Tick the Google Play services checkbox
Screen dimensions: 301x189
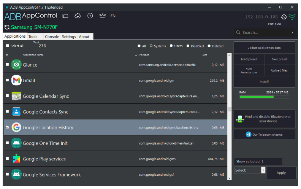click(x=8, y=159)
